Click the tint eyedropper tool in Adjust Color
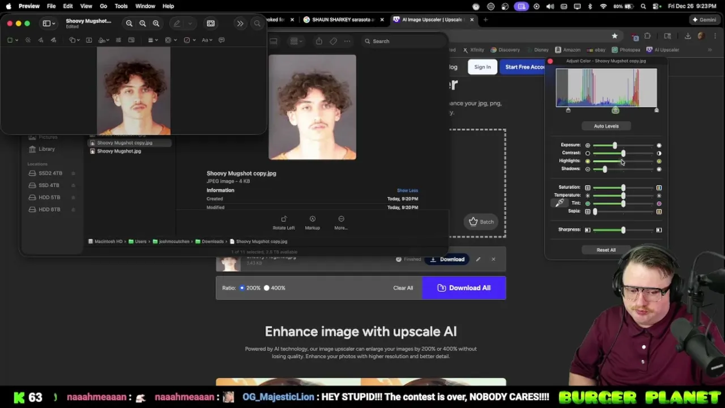The height and width of the screenshot is (408, 725). 560,203
